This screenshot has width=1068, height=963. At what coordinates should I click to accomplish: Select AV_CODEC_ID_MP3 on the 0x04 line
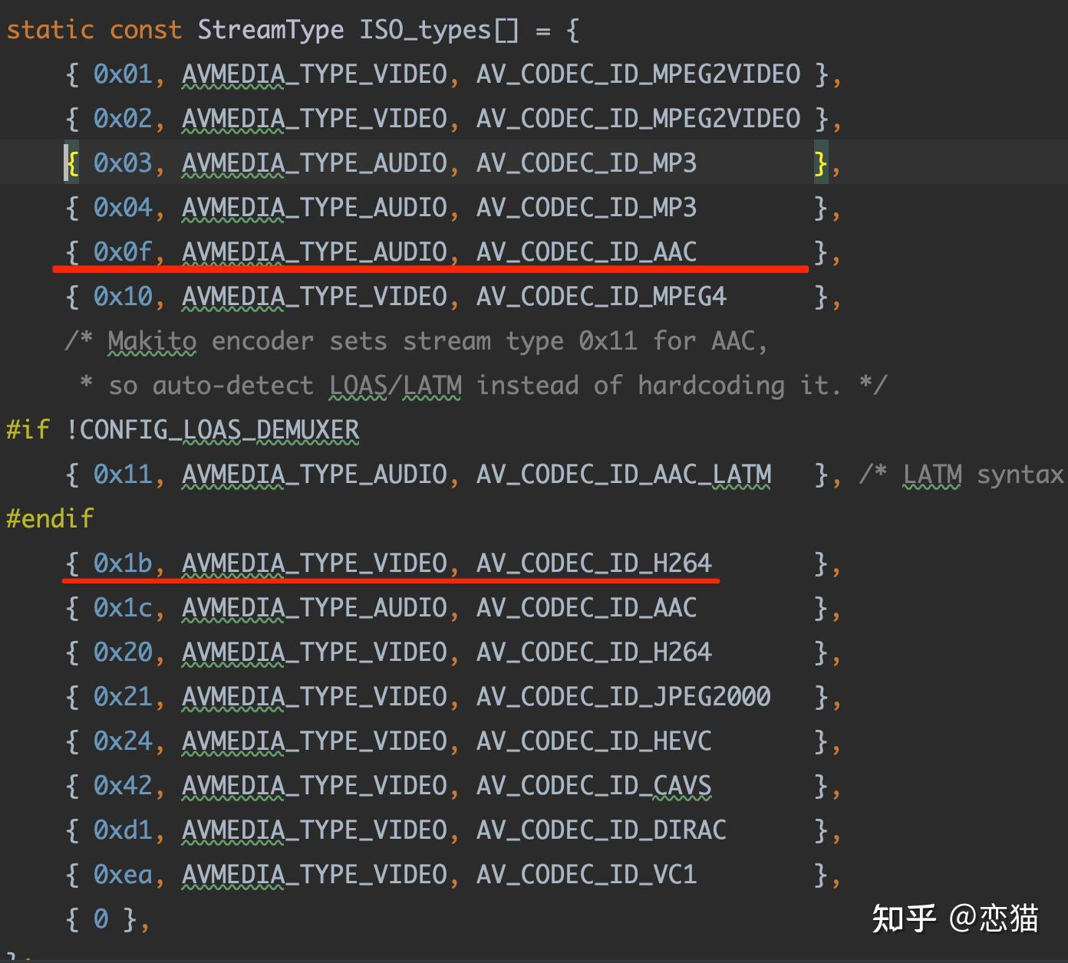point(586,207)
